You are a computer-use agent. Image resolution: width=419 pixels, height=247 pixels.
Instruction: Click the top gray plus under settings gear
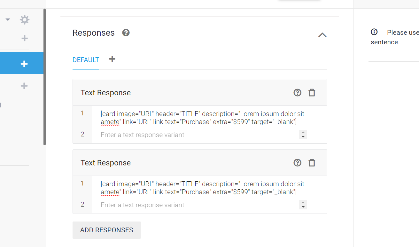point(24,39)
